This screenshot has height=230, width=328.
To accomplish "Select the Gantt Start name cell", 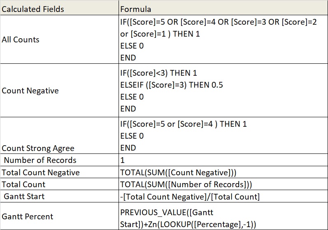I will 24,197.
